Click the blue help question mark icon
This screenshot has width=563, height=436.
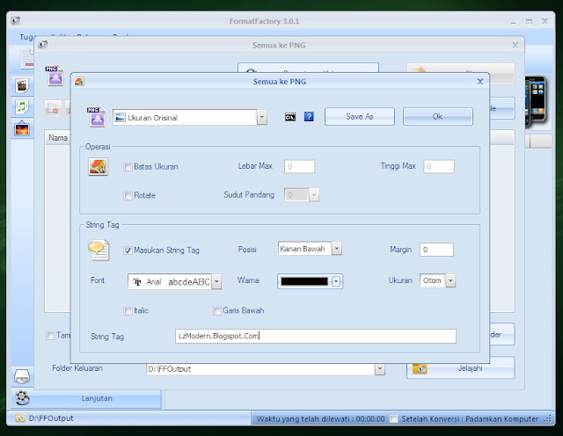pyautogui.click(x=309, y=117)
